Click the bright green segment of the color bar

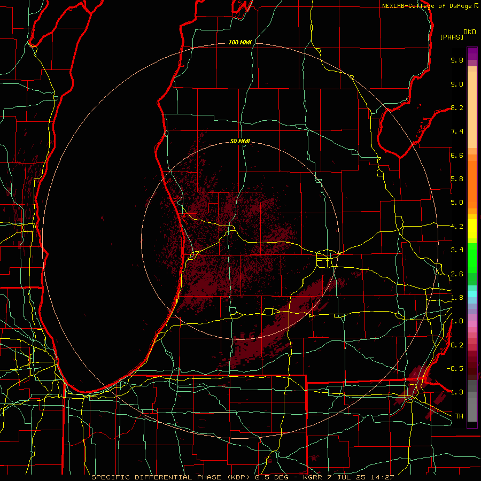coord(472,258)
